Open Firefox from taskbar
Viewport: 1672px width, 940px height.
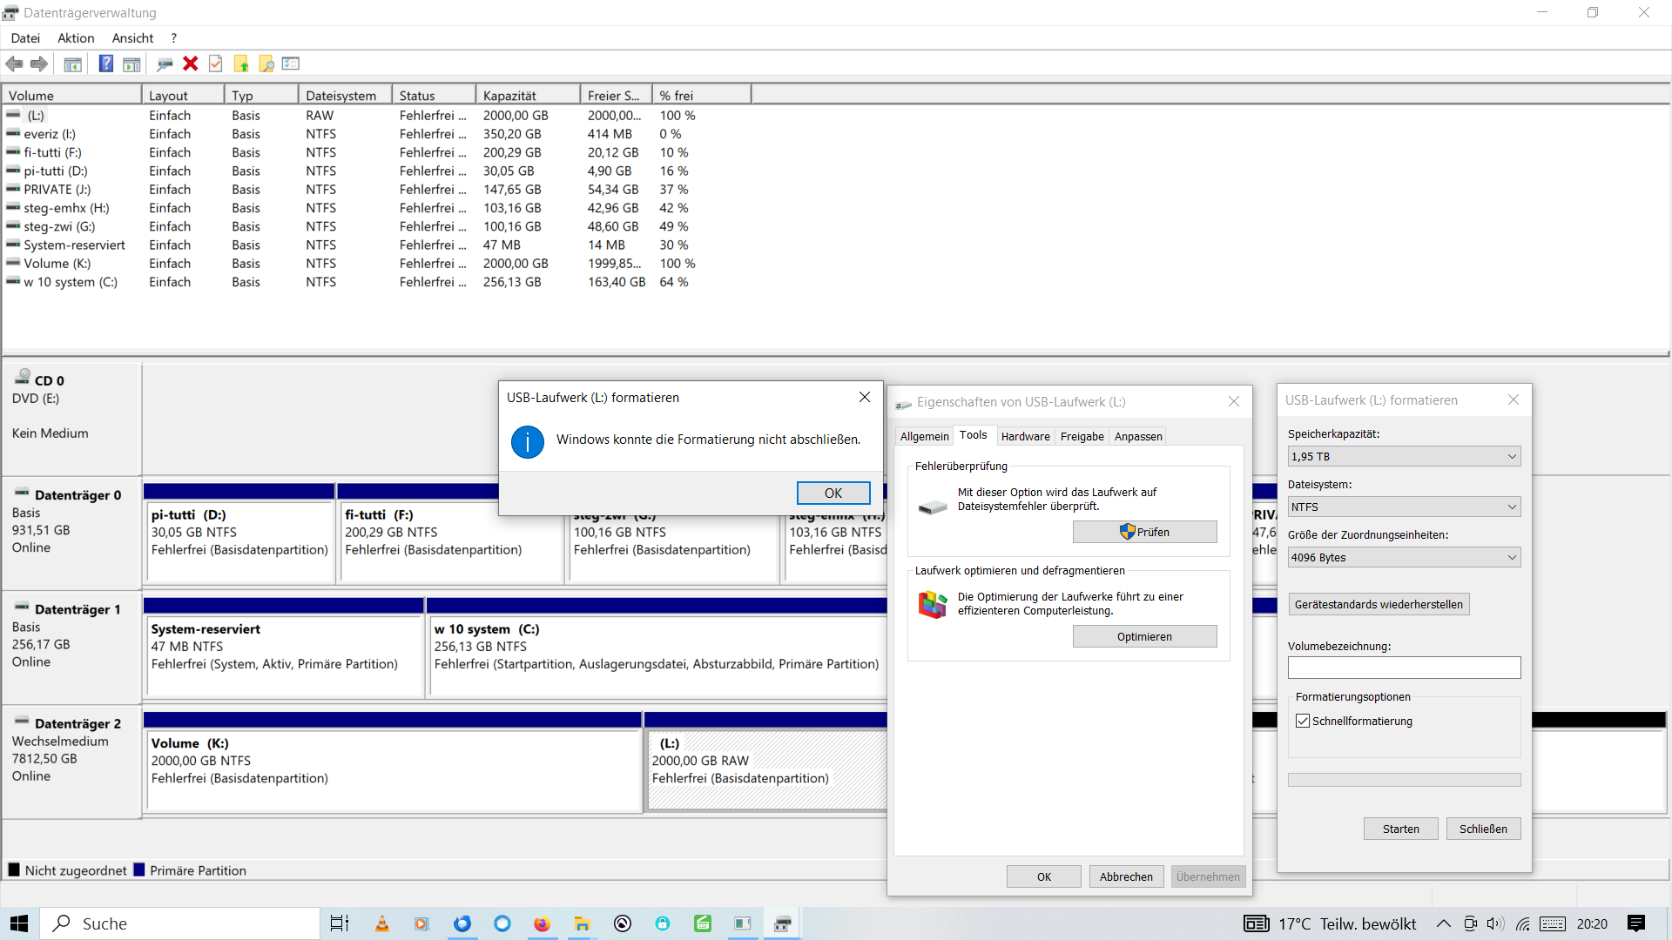click(x=542, y=923)
